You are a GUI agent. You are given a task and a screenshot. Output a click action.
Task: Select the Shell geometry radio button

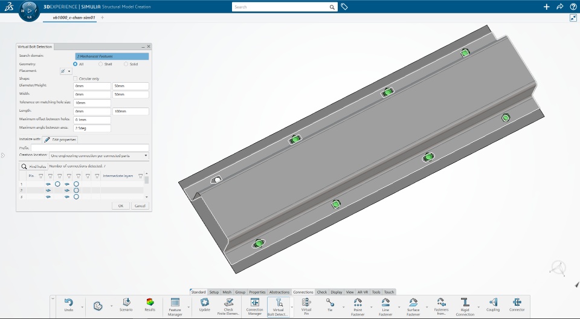tap(100, 64)
